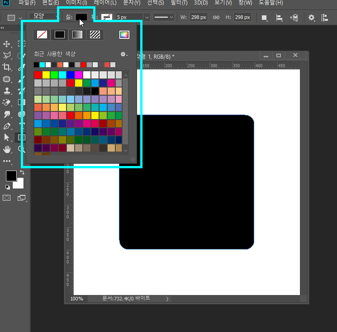
Task: Select the Path Selection arrow tool
Action: [7, 138]
